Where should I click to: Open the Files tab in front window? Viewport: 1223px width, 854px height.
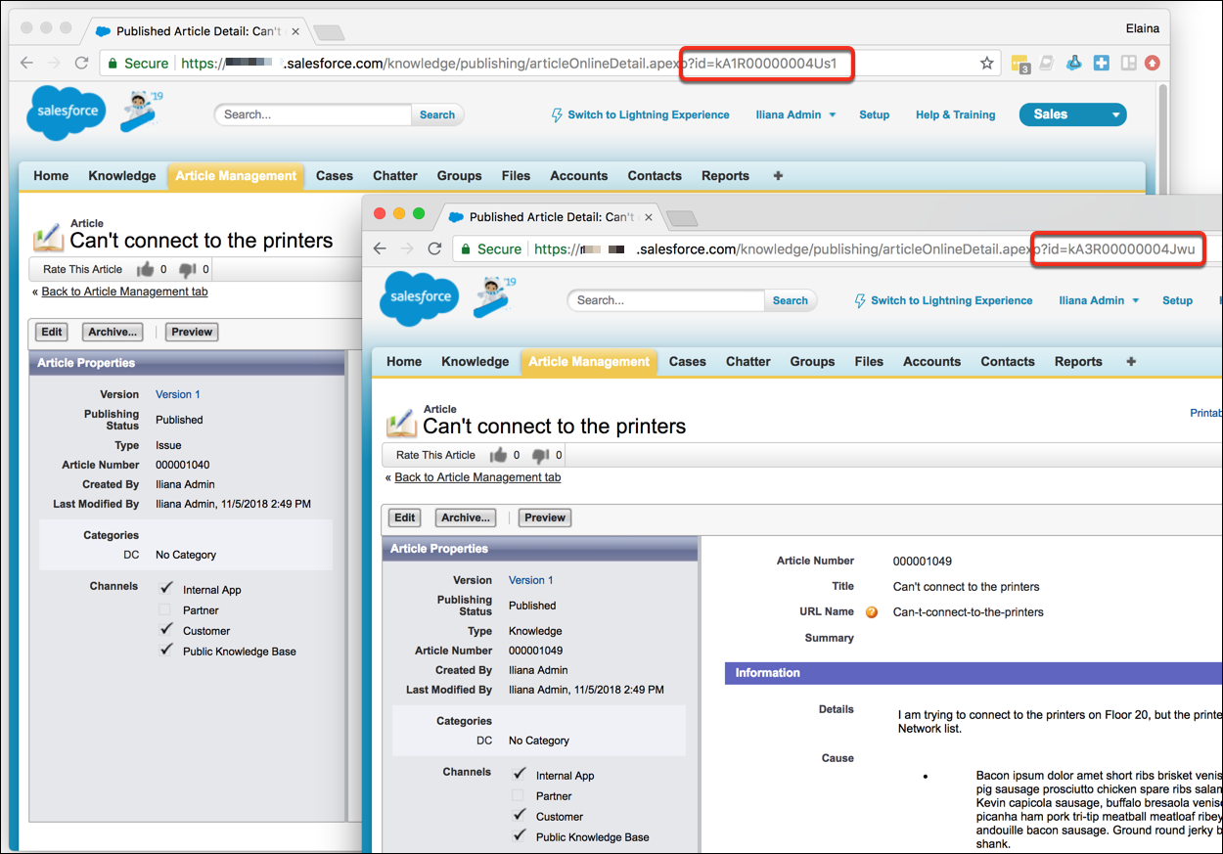(869, 362)
